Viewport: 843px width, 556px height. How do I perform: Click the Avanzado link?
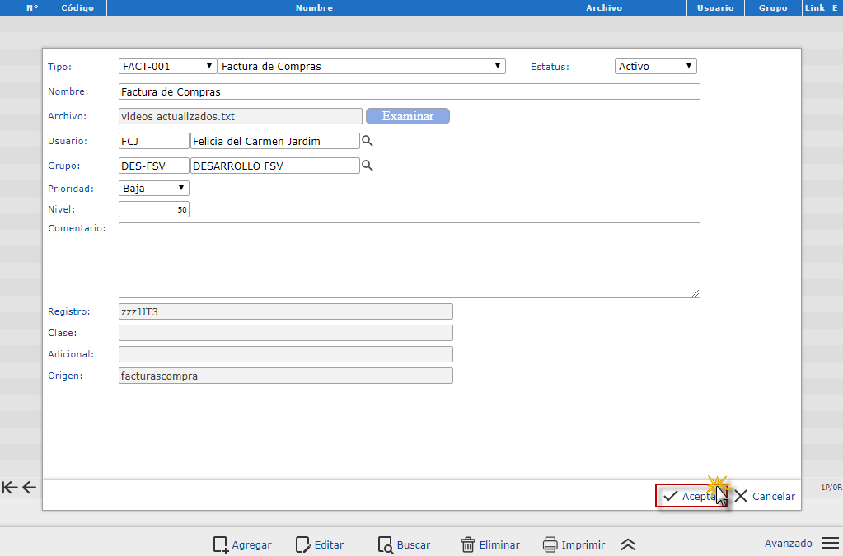788,543
